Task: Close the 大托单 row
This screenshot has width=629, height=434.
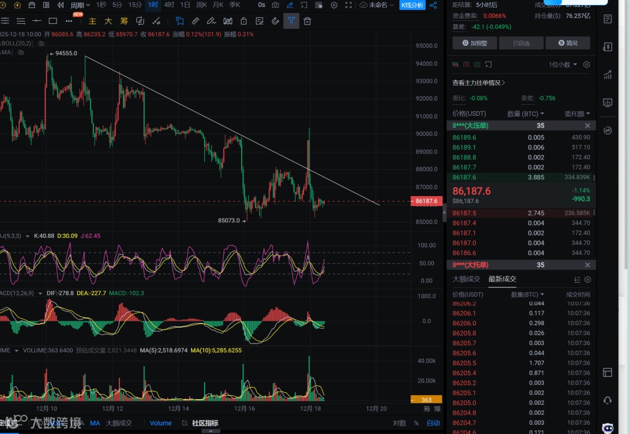Action: (x=587, y=265)
